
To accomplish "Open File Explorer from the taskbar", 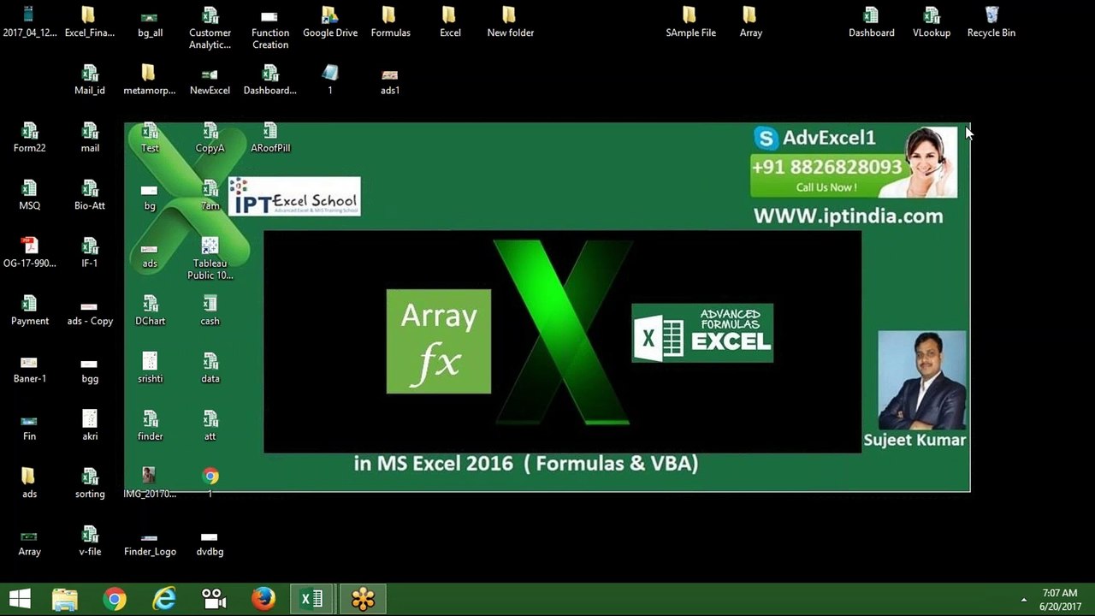I will (65, 599).
